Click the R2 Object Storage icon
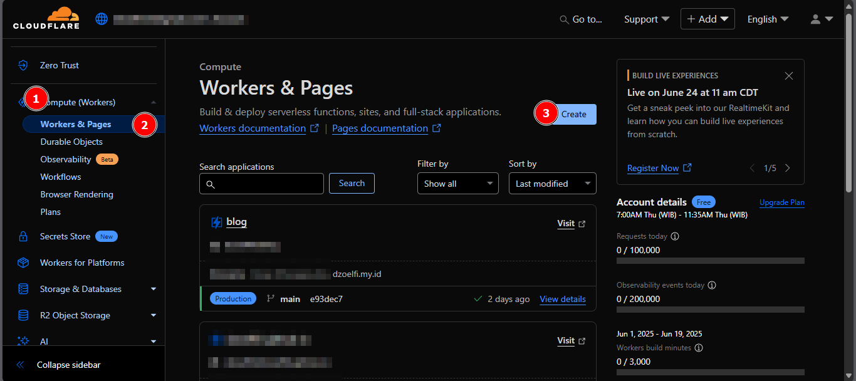856x381 pixels. 23,315
